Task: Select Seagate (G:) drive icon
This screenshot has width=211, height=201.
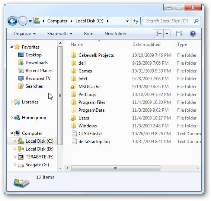Action: [x=21, y=165]
